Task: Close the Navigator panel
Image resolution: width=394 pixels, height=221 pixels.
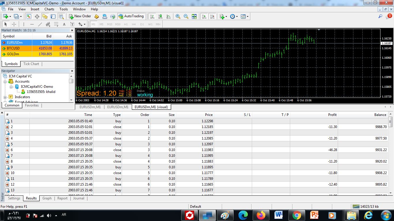Action: [72, 71]
